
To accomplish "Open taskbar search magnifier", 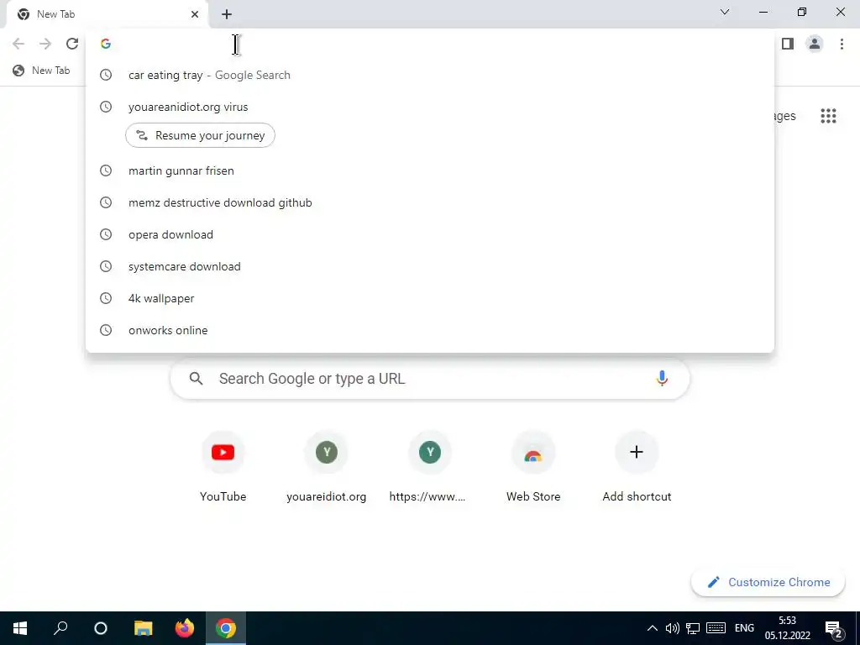I will coord(60,628).
